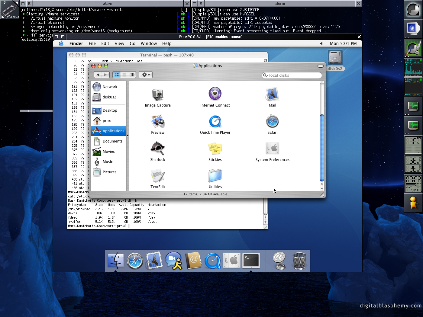Select Movies in Finder sidebar

pyautogui.click(x=108, y=152)
